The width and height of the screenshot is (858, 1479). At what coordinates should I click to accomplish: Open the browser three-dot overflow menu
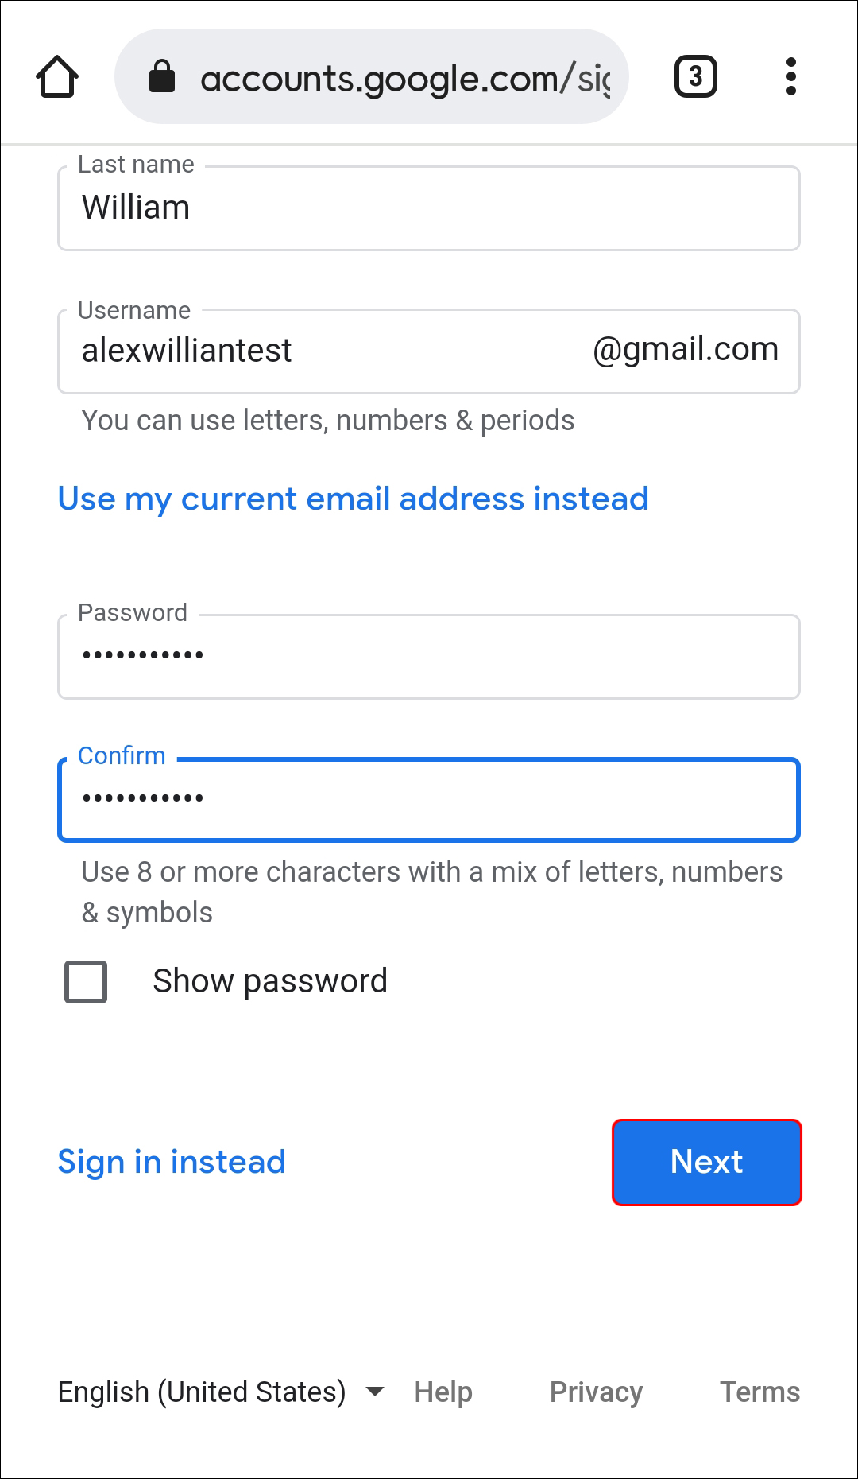pyautogui.click(x=790, y=77)
